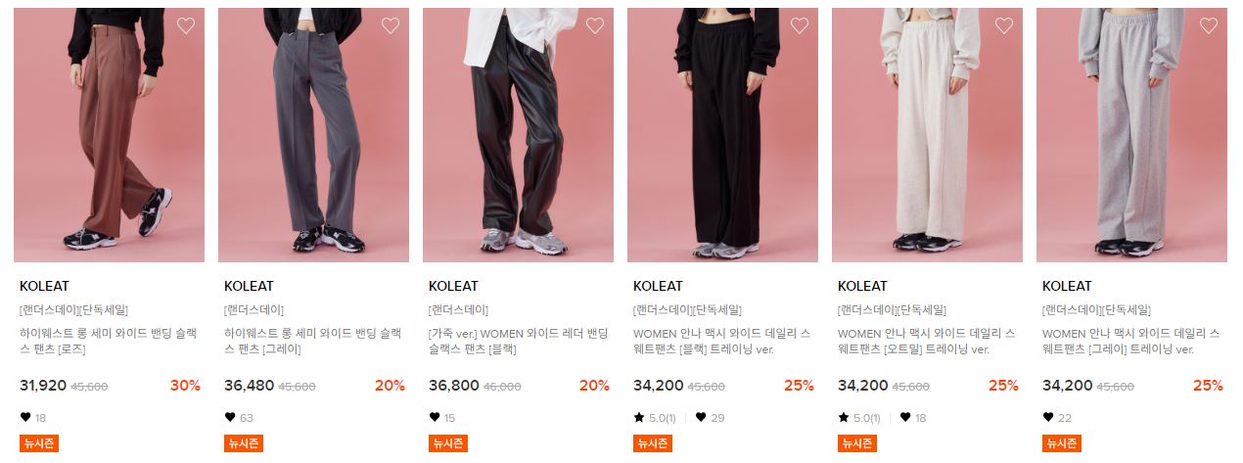Click the KOLEAT brand name above oatmeal sweatpants
The height and width of the screenshot is (463, 1243).
point(862,286)
